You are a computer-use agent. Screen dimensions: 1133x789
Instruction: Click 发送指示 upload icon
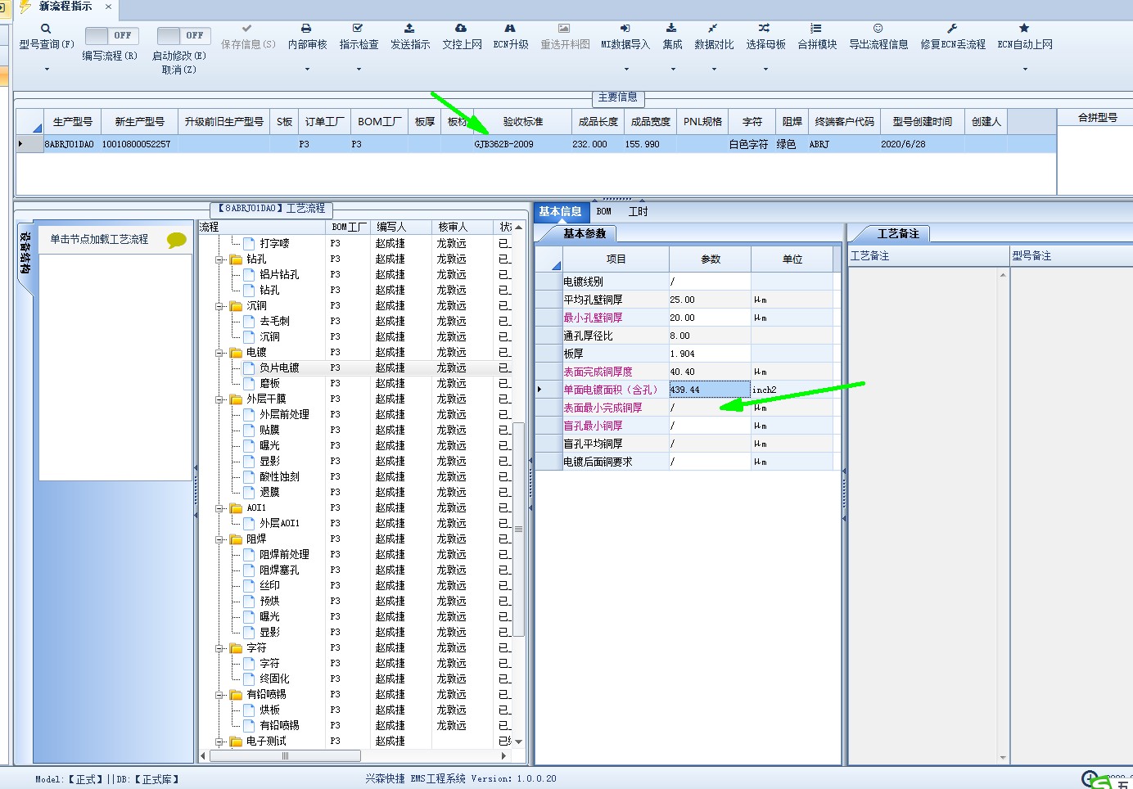[409, 29]
